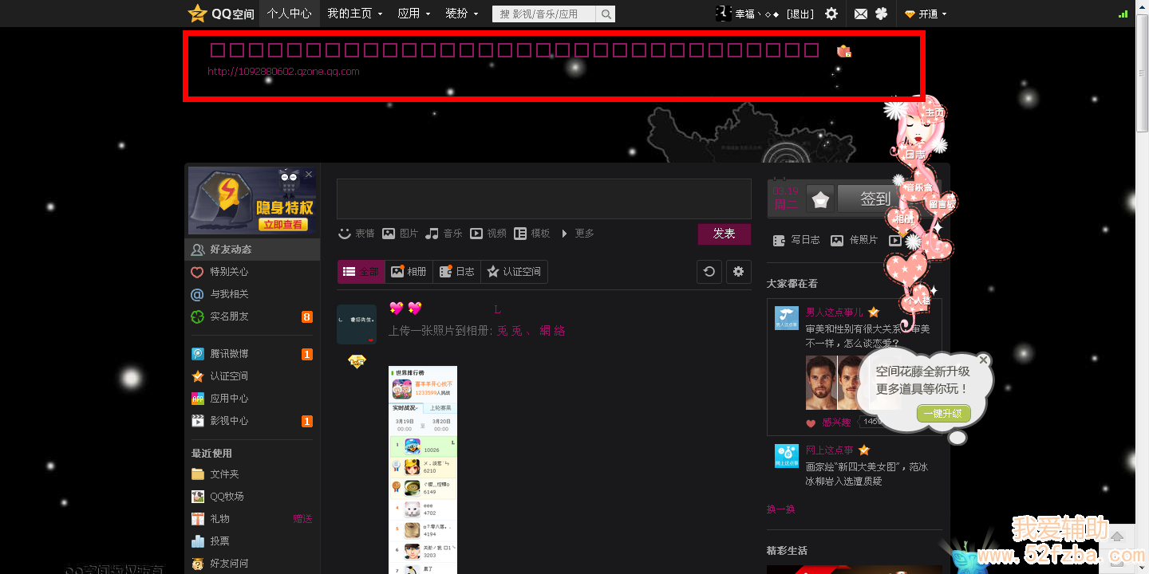This screenshot has width=1149, height=574.
Task: Open the 兎 兎、網 絡 album link
Action: click(531, 331)
